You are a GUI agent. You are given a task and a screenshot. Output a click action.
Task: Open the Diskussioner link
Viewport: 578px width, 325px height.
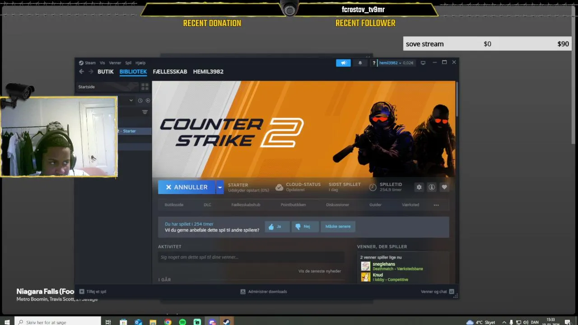coord(338,204)
